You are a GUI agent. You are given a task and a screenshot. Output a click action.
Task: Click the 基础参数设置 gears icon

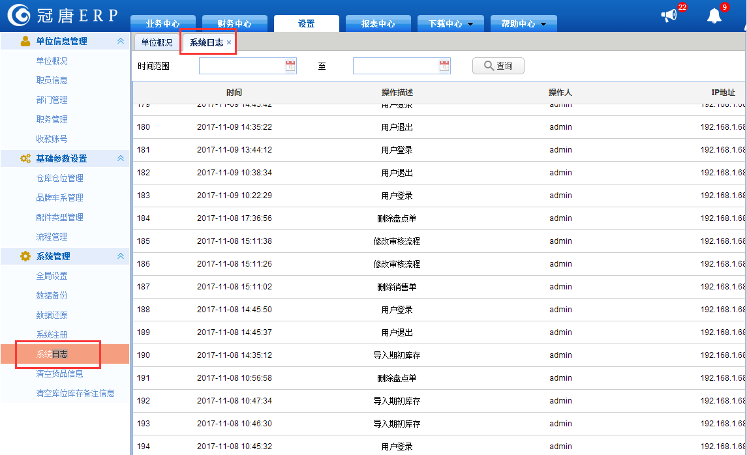(x=25, y=158)
